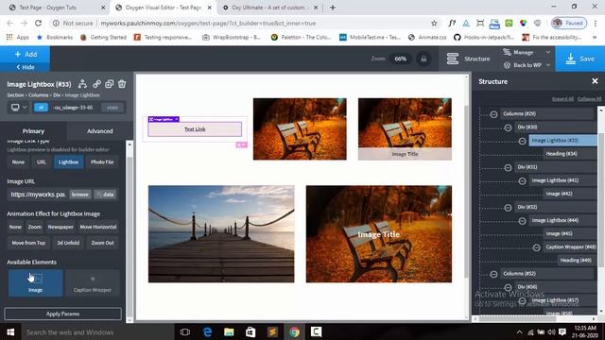The width and height of the screenshot is (605, 340).
Task: Open Task View on taskbar
Action: [185, 331]
